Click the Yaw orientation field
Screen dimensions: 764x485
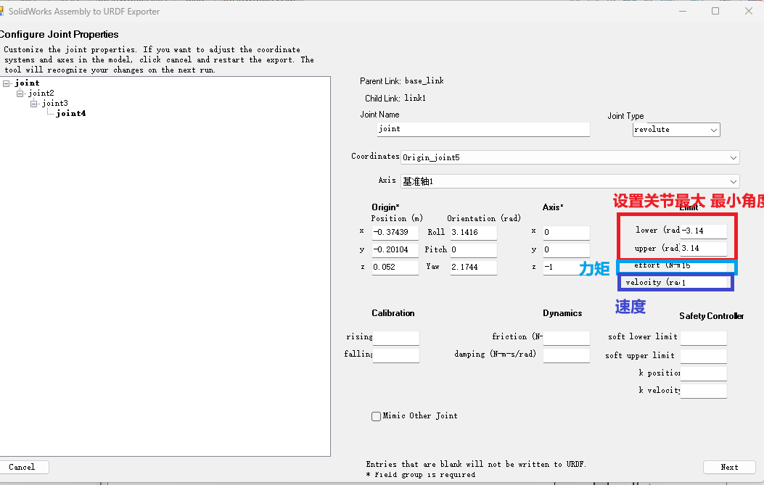click(473, 268)
